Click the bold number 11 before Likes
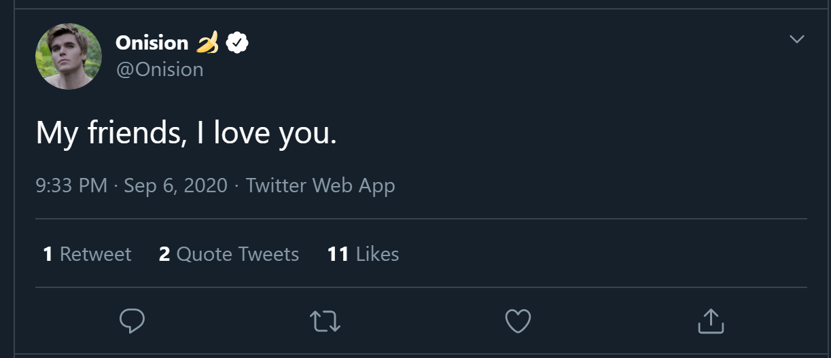The width and height of the screenshot is (831, 358). [338, 254]
